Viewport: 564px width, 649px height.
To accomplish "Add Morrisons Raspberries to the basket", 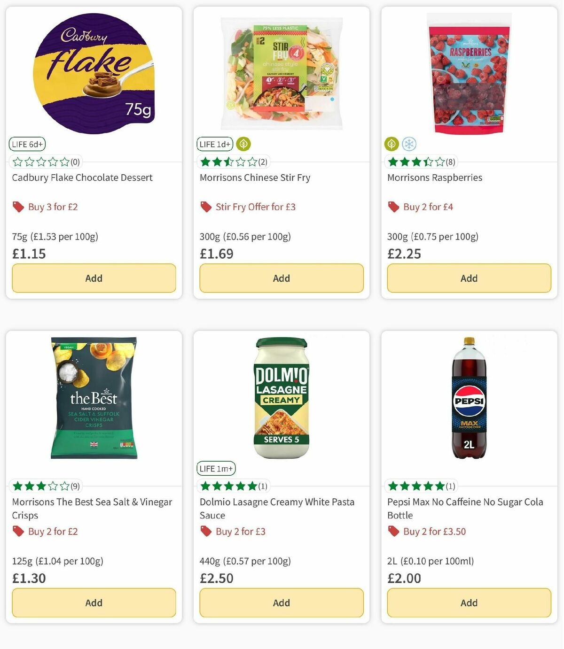I will point(468,278).
